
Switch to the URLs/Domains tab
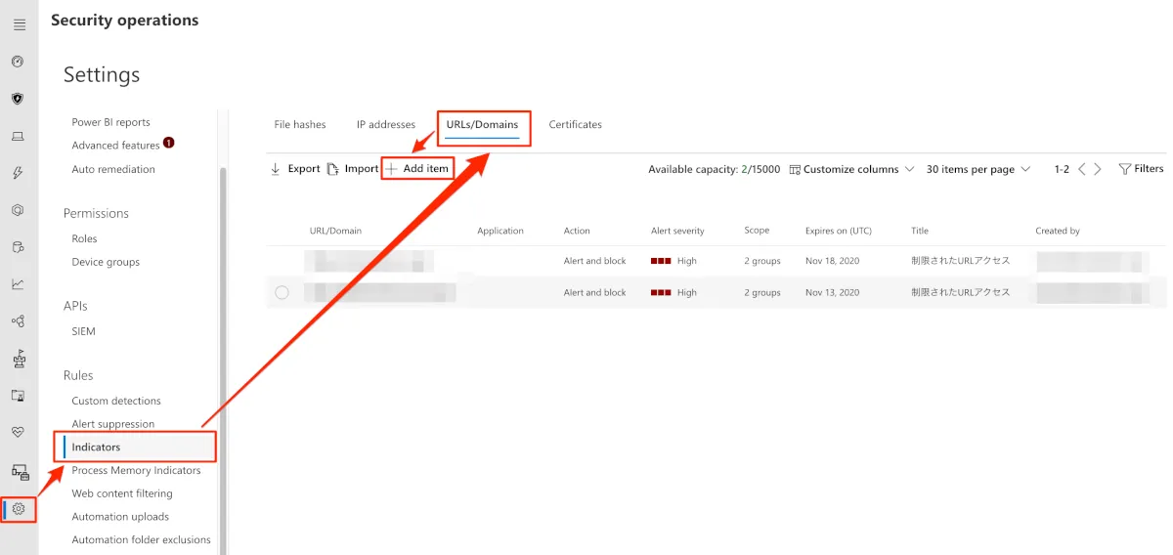point(483,125)
